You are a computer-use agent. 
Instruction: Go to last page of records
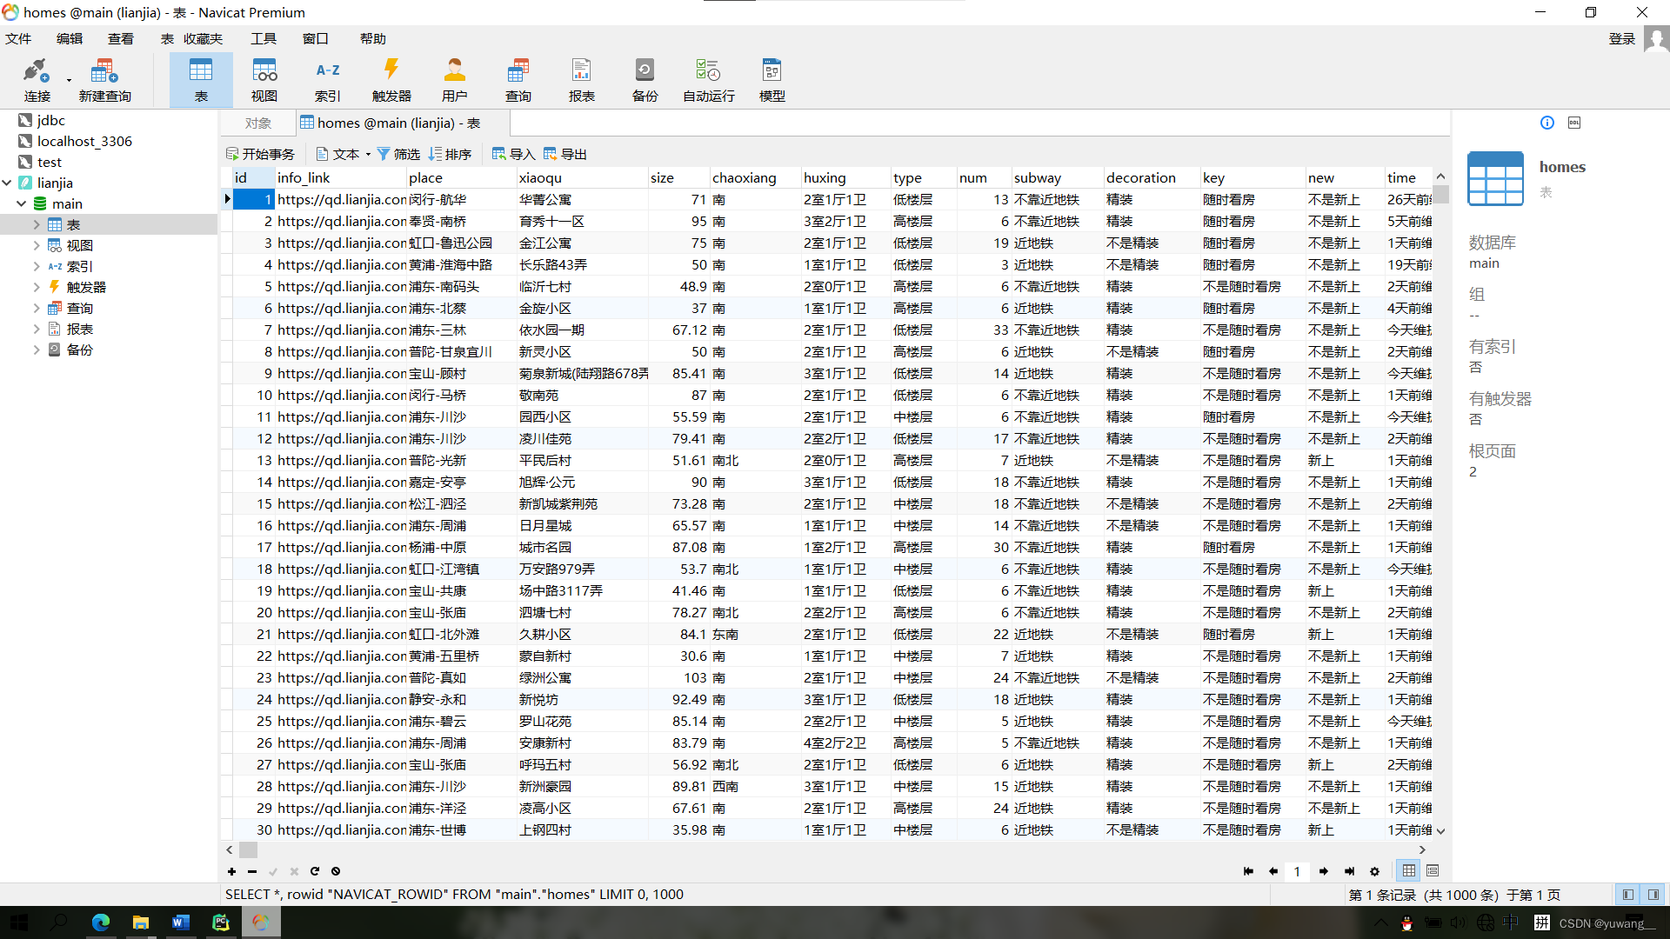point(1349,871)
